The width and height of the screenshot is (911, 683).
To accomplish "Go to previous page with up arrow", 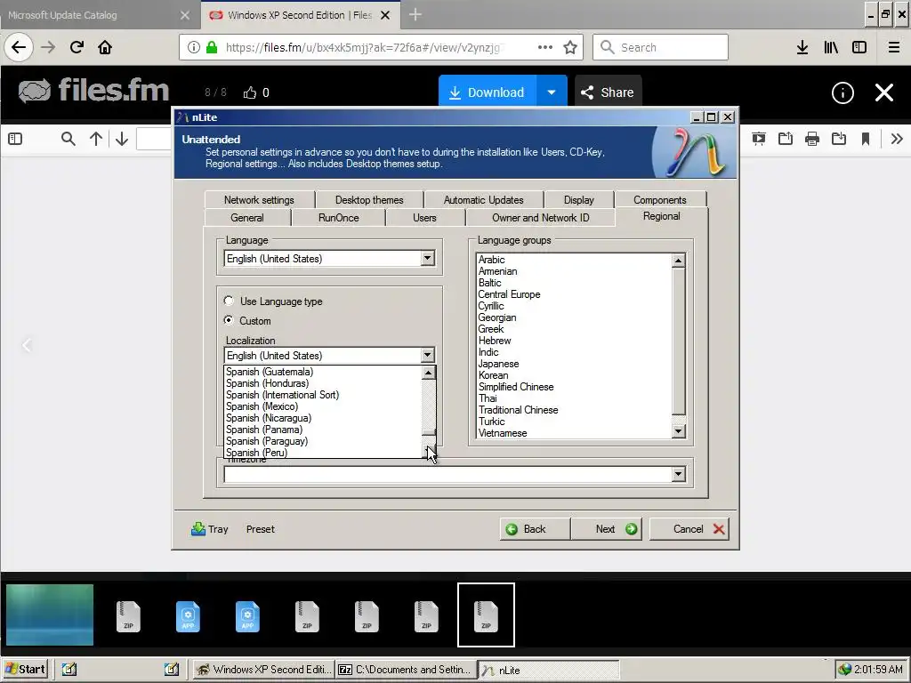I will (96, 139).
